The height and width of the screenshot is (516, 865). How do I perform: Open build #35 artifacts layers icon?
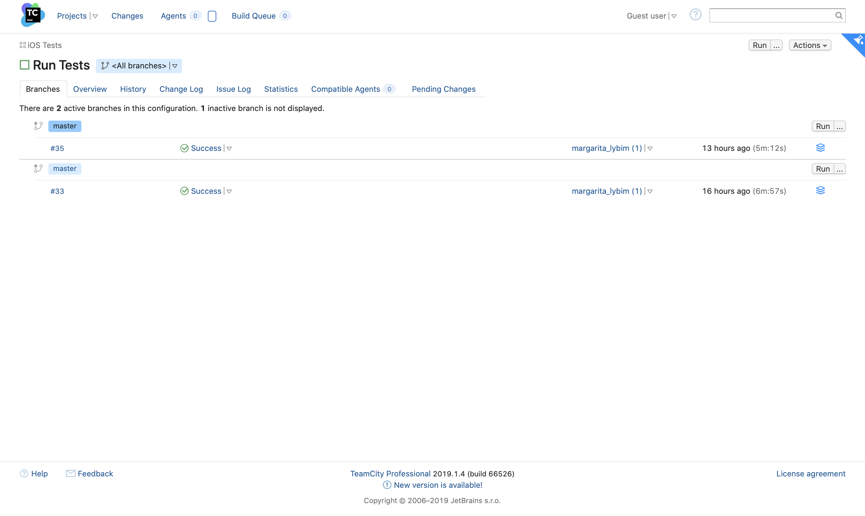[820, 148]
